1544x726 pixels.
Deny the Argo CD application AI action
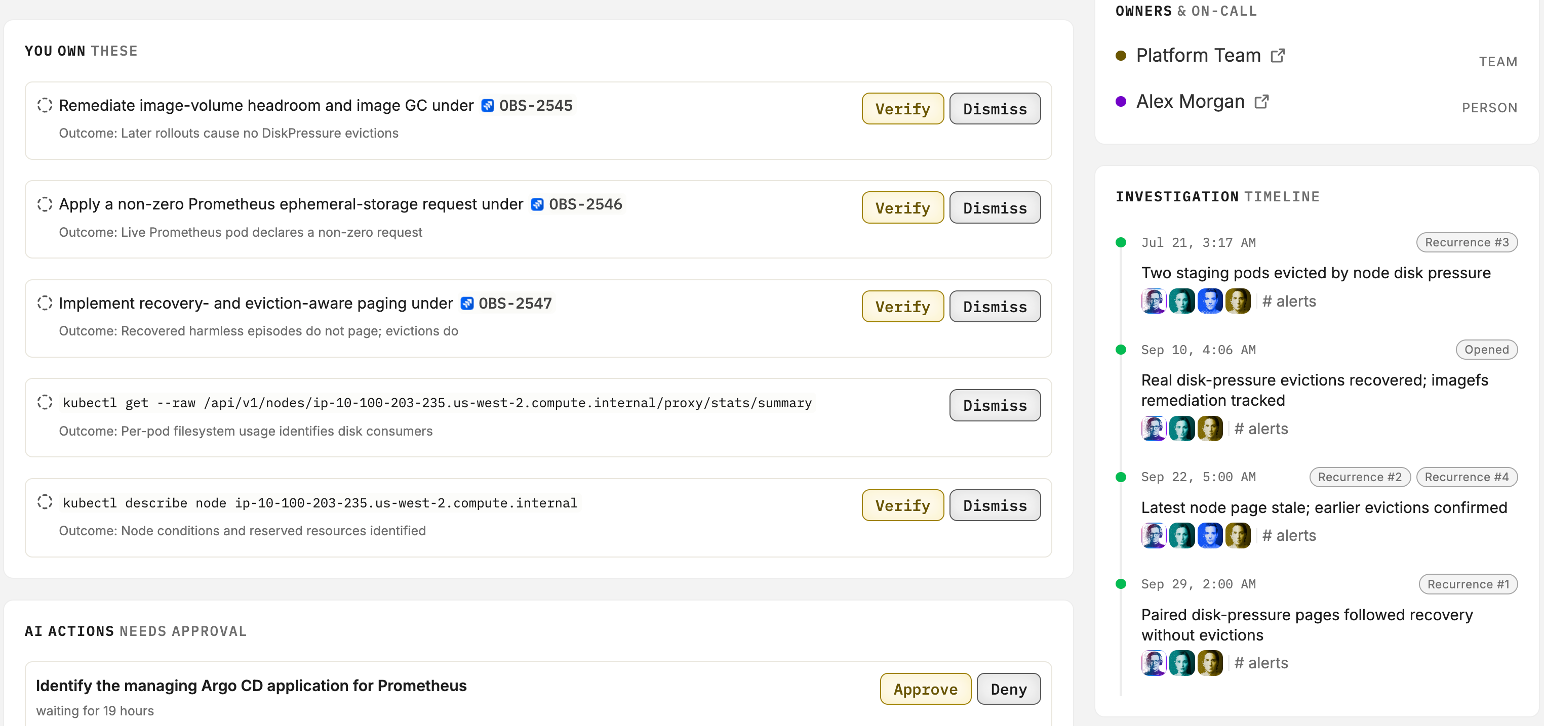coord(1009,690)
